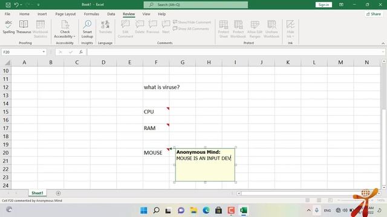Switch to the Insert tab

point(42,14)
